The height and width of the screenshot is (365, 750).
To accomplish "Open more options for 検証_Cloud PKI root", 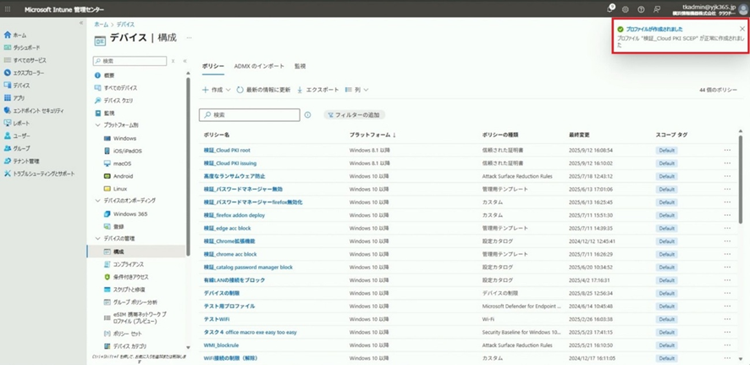I will pos(726,150).
